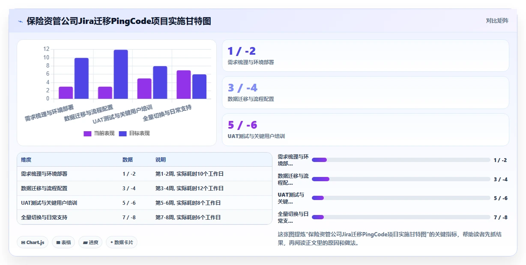Select the 表格 tag
This screenshot has height=265, width=526.
[63, 242]
